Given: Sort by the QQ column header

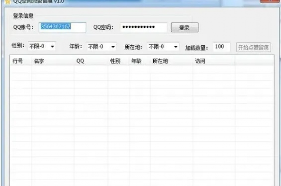Looking at the screenshot, I should [91, 61].
